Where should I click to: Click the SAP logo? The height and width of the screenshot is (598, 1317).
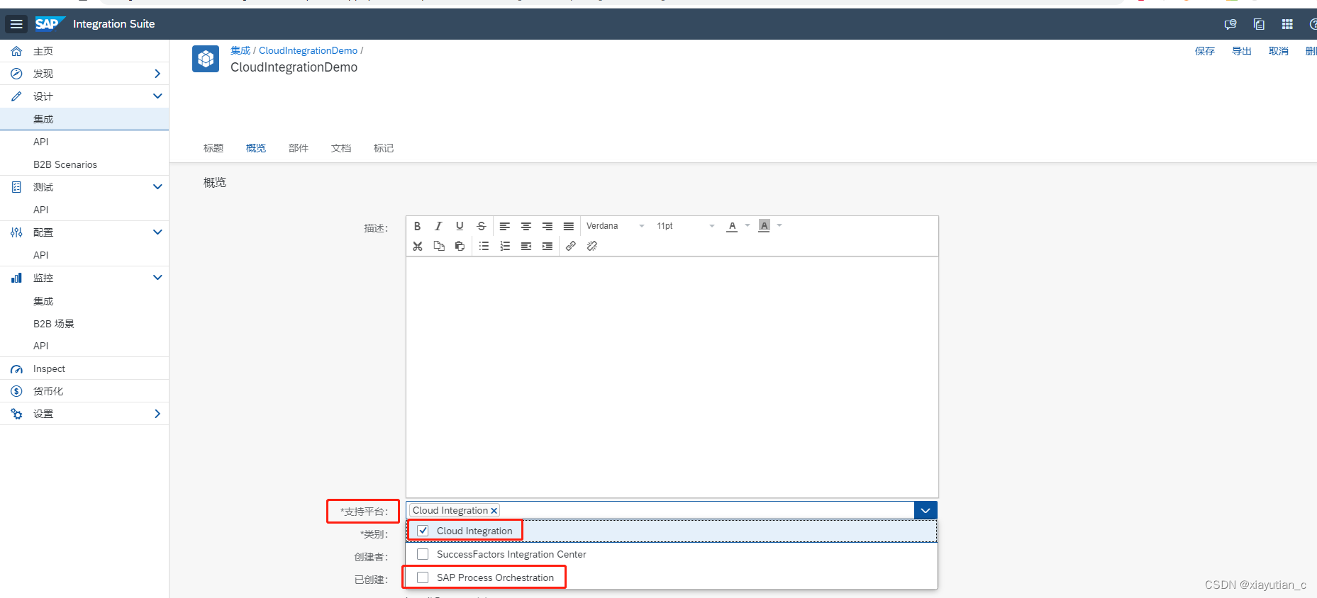50,23
